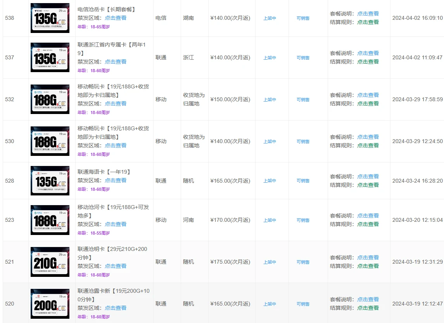Click the price ¥150.00(次月返)
Screen dimensions: 444x323
coord(230,99)
